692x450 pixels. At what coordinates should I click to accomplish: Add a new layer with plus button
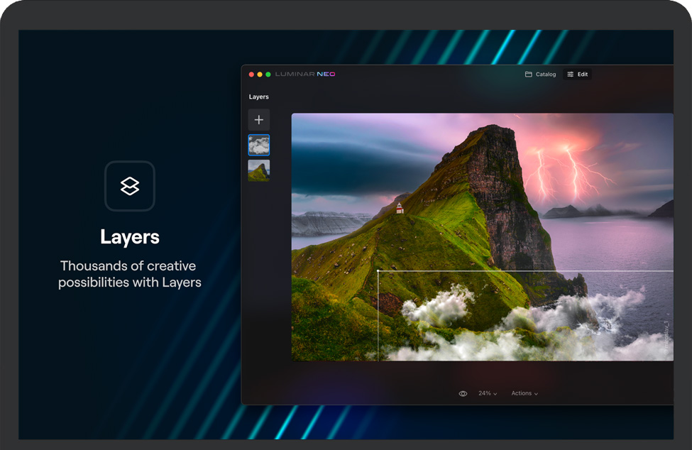[x=258, y=119]
